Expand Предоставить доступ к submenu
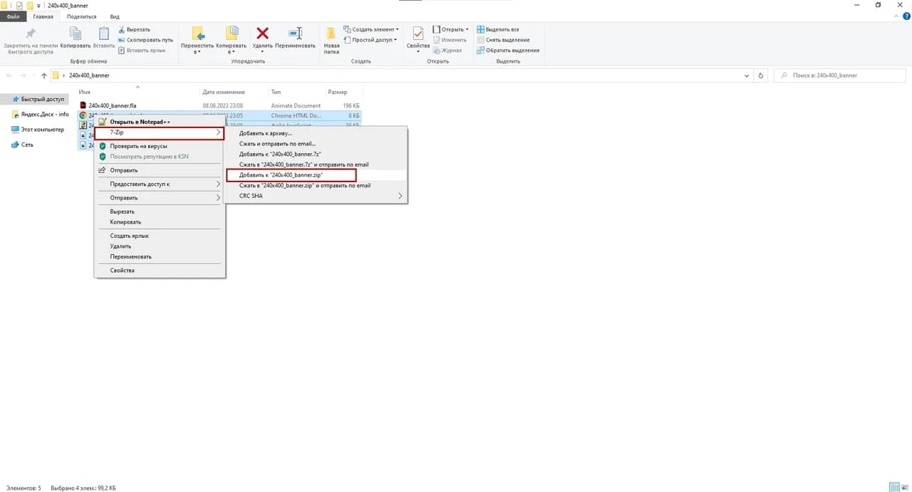 (160, 184)
